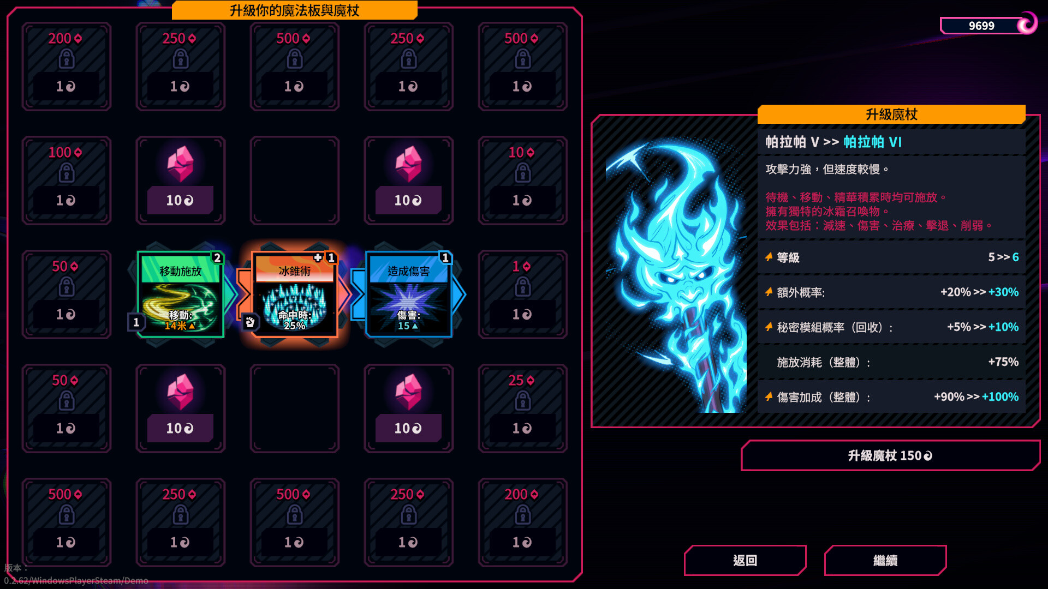This screenshot has height=589, width=1048.
Task: Buy pink gem slot below 移動施放 card
Action: click(x=181, y=408)
